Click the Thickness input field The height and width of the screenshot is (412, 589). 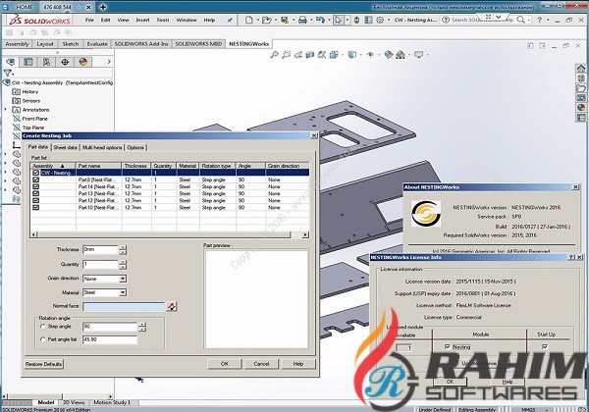100,250
